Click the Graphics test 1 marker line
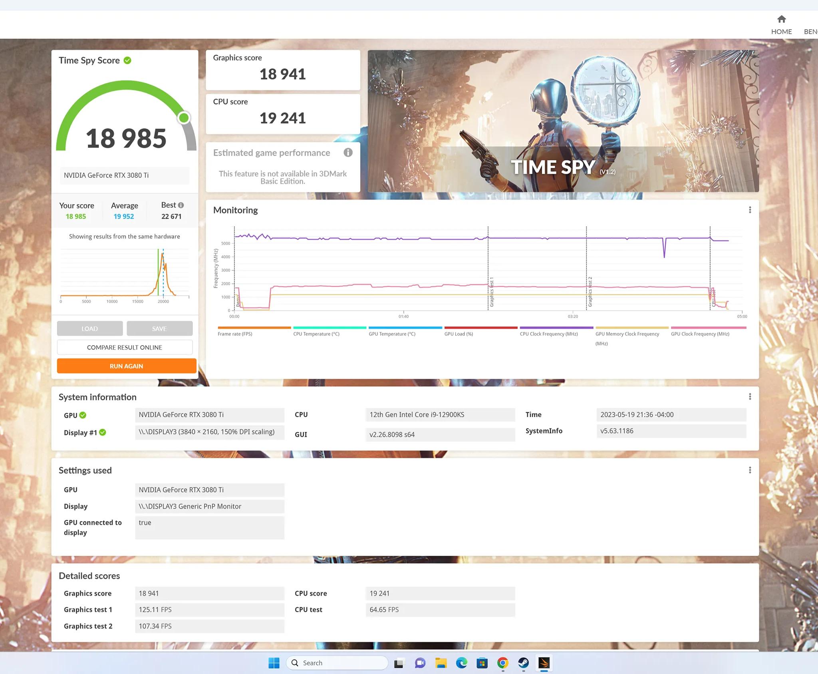The height and width of the screenshot is (674, 818). point(488,268)
